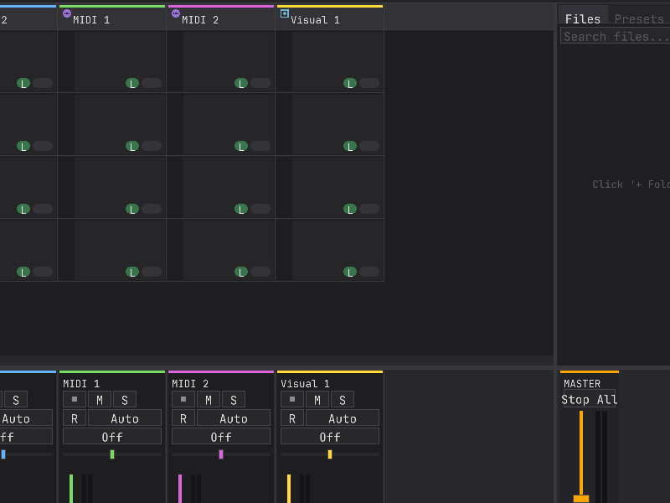This screenshot has width=670, height=503.
Task: Open Visual 1 Auto monitor dropdown
Action: coord(343,417)
